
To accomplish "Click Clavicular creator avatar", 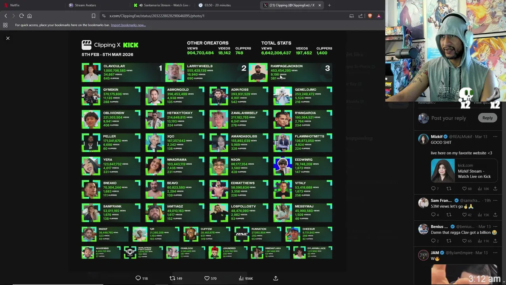I will [x=91, y=72].
